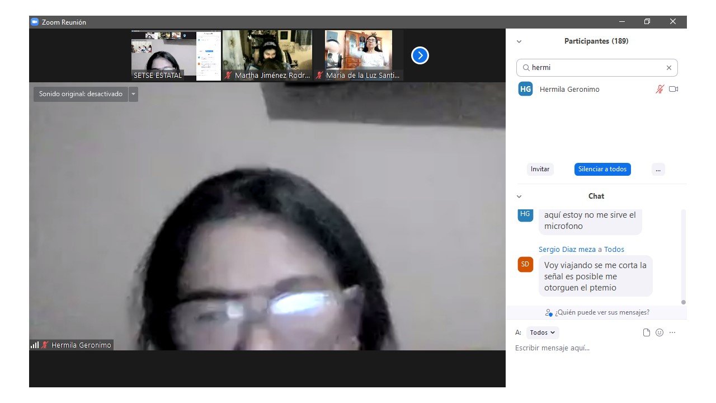
Task: Open the Todos recipient dropdown
Action: click(543, 332)
